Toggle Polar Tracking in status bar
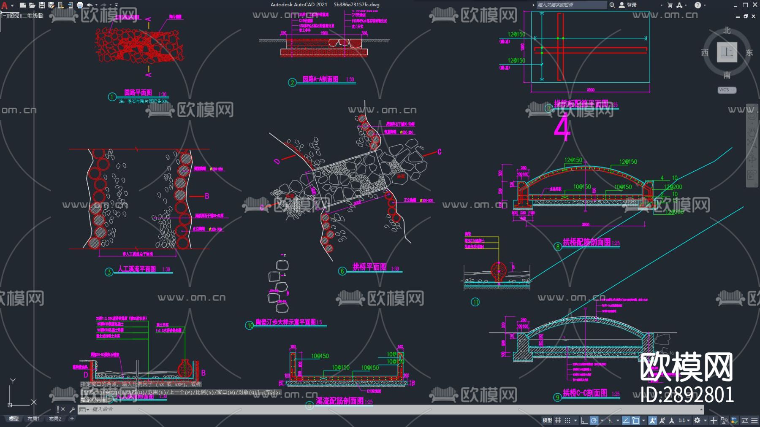 point(594,420)
